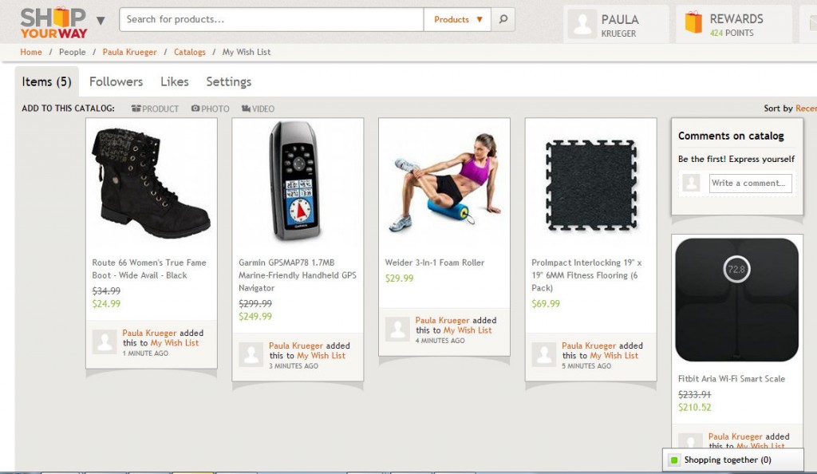
Task: Add a photo via PHOTO camera icon
Action: pyautogui.click(x=195, y=109)
